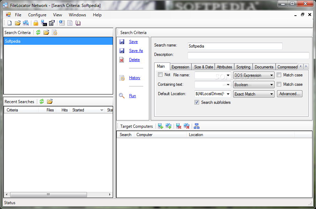Refresh the Recent Searches list

click(42, 101)
